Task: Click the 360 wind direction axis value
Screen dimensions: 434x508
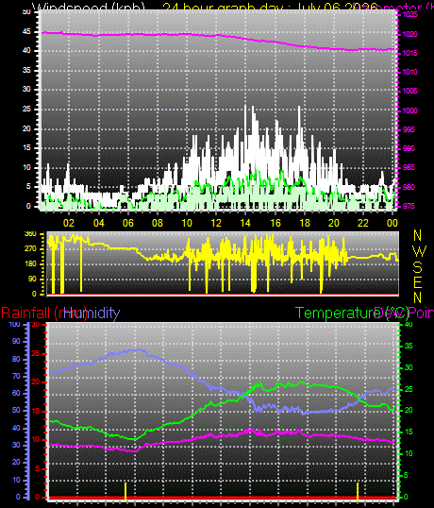Action: click(x=30, y=234)
